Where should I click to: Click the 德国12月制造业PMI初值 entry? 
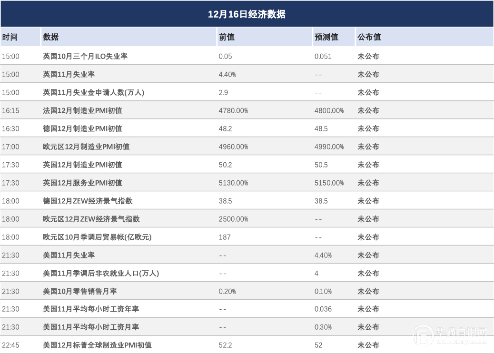pos(82,128)
